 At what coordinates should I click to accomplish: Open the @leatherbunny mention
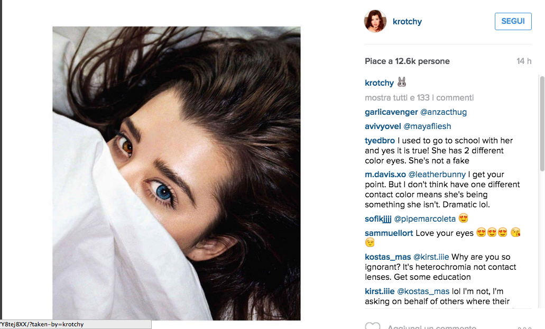click(437, 174)
